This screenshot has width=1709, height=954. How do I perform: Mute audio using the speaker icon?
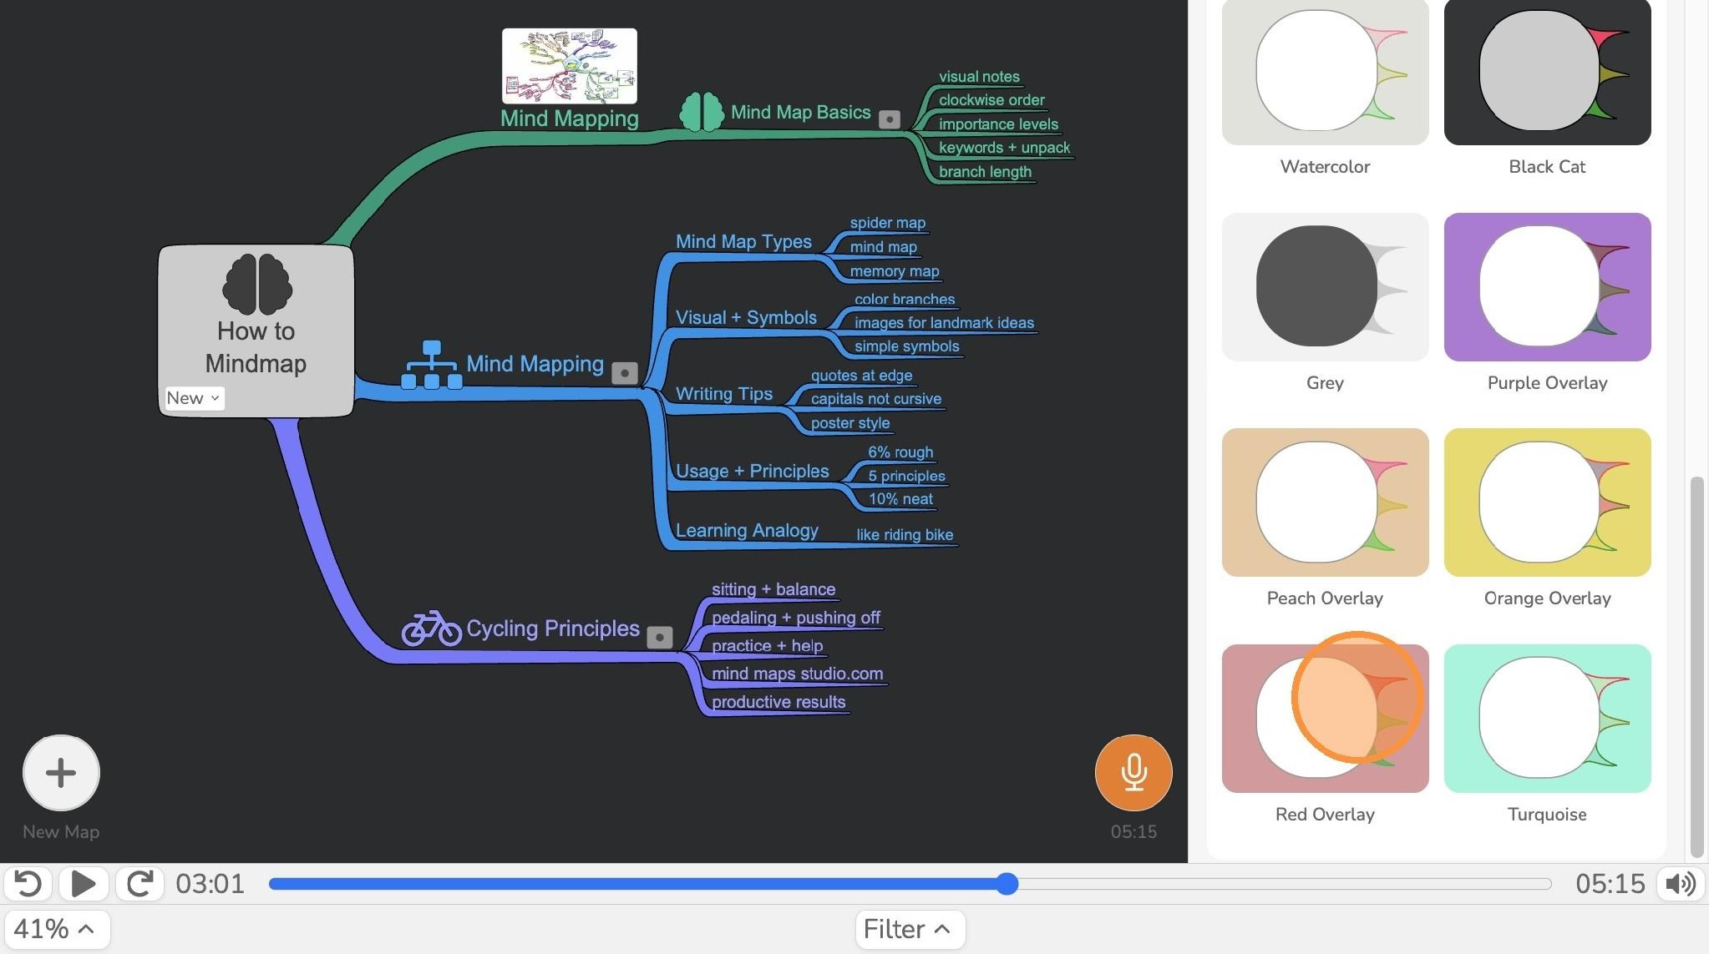(x=1681, y=884)
